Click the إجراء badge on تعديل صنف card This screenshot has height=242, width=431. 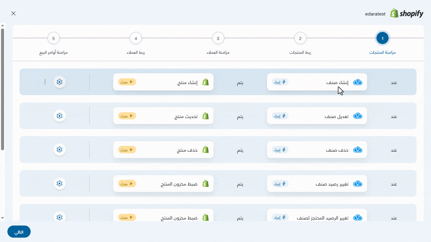tap(280, 116)
